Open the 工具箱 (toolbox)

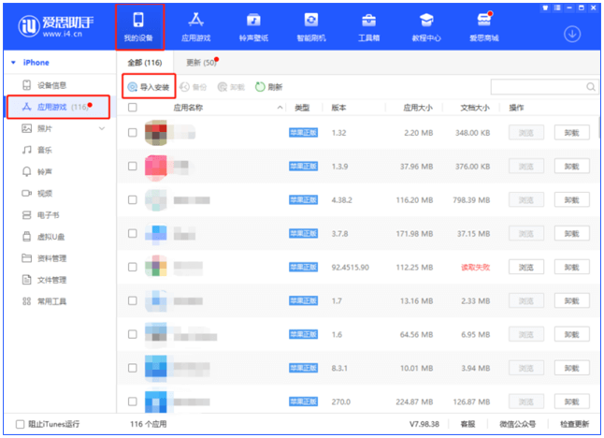pos(368,26)
